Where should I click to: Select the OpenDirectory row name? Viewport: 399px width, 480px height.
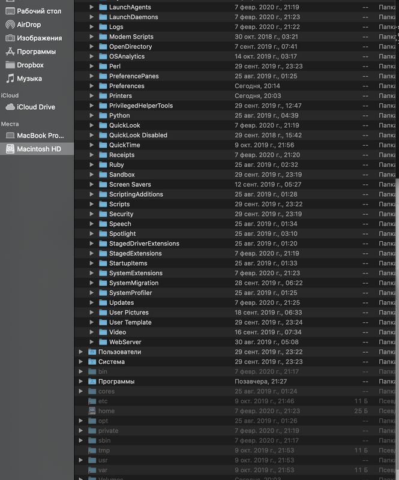(x=130, y=47)
